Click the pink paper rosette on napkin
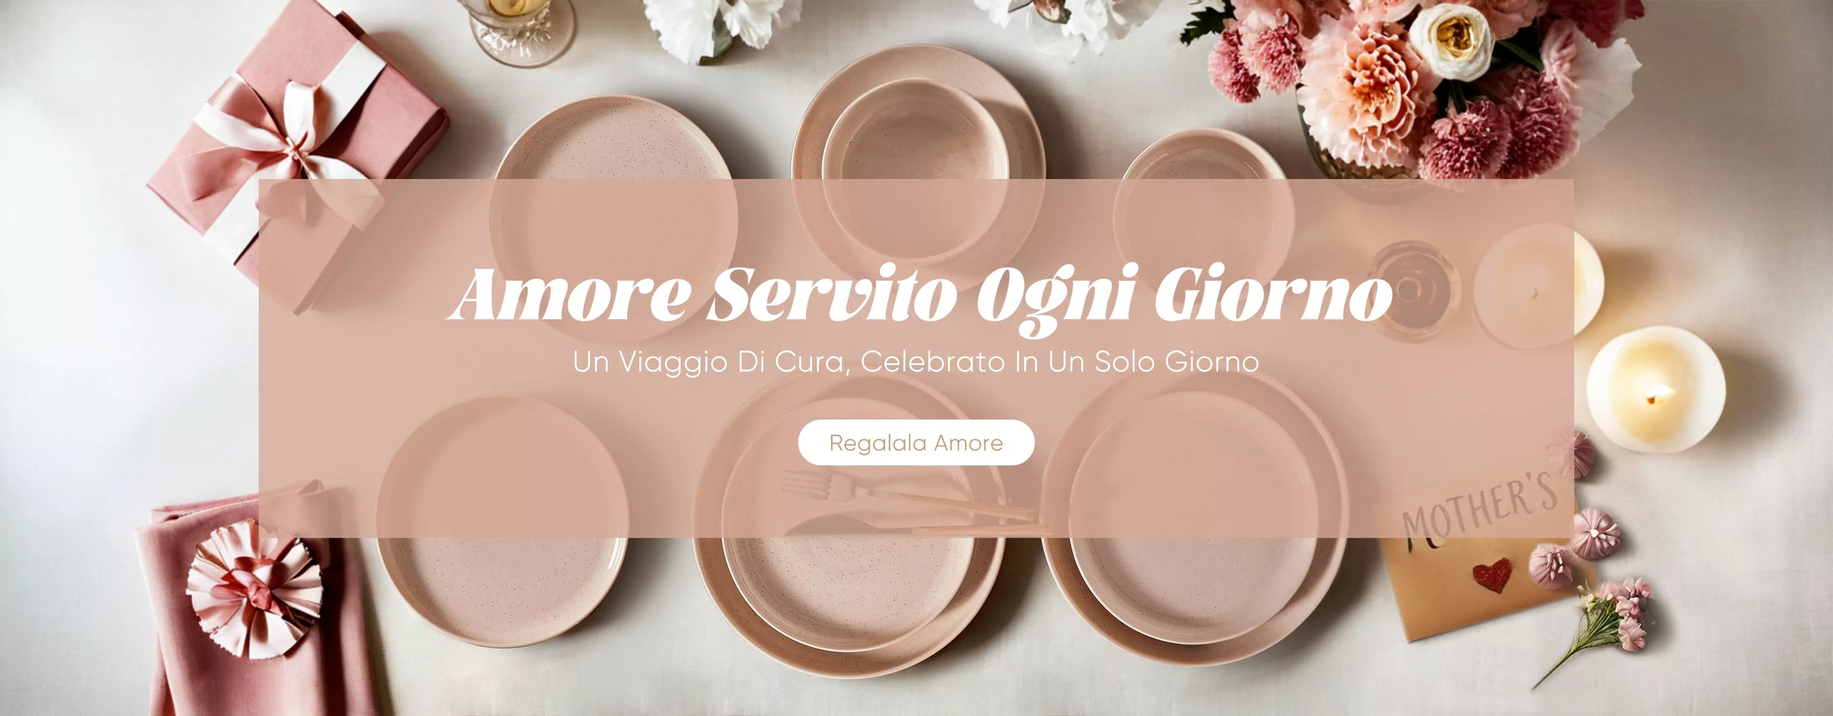 tap(254, 588)
